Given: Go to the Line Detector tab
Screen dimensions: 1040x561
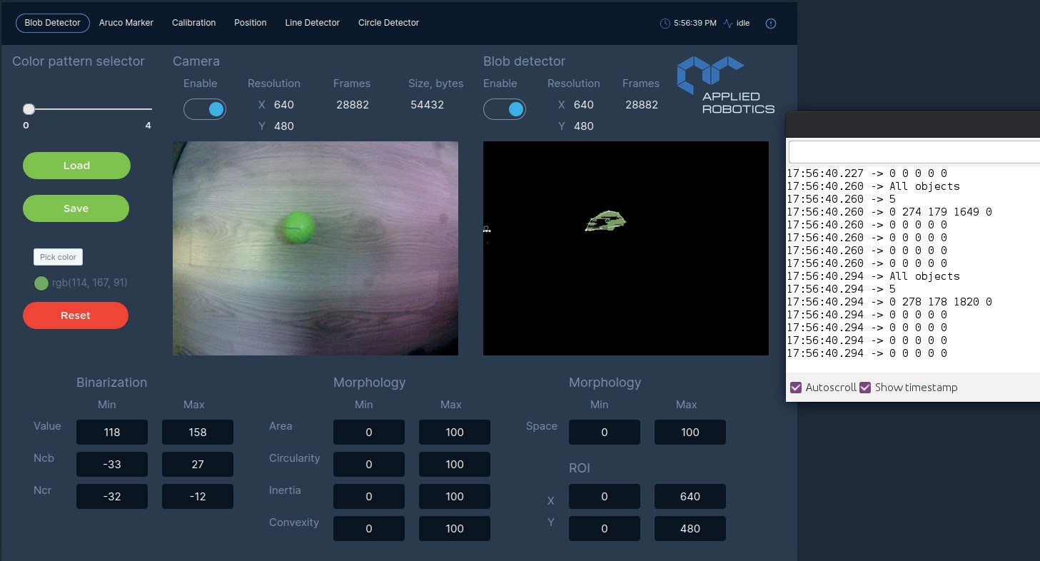Looking at the screenshot, I should click(x=312, y=23).
